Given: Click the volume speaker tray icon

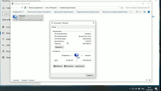Looking at the screenshot, I should (x=136, y=89).
